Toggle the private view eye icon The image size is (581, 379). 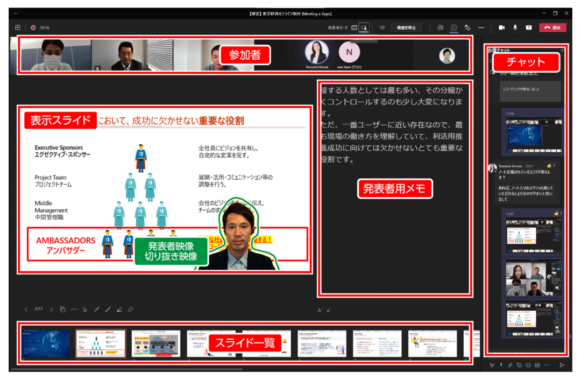click(x=382, y=27)
